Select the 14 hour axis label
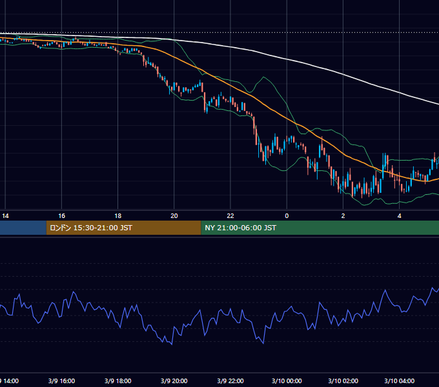 click(x=5, y=216)
